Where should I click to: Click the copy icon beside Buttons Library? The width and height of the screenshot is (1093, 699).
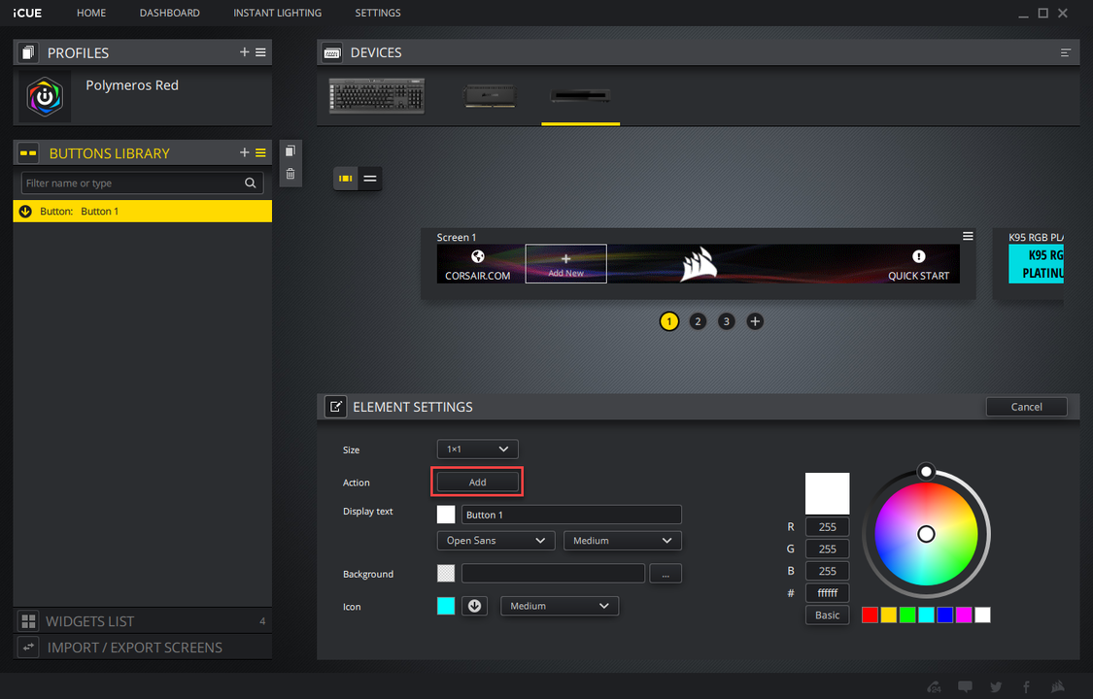pos(290,151)
